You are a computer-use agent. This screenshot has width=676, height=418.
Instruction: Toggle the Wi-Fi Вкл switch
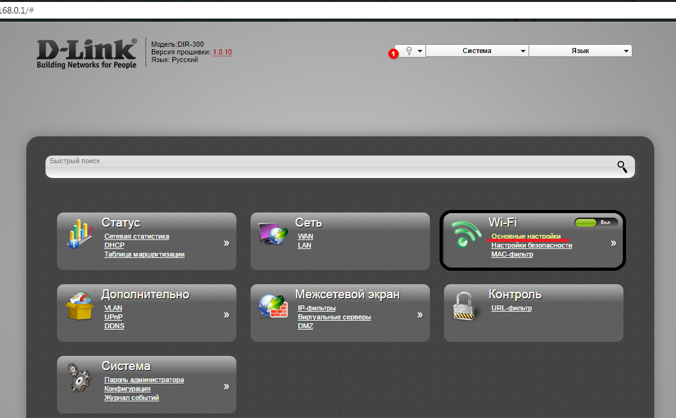[x=596, y=222]
